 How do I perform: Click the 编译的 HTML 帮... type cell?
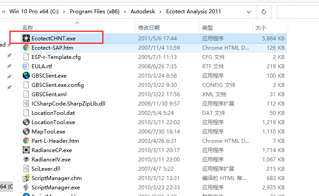click(224, 178)
